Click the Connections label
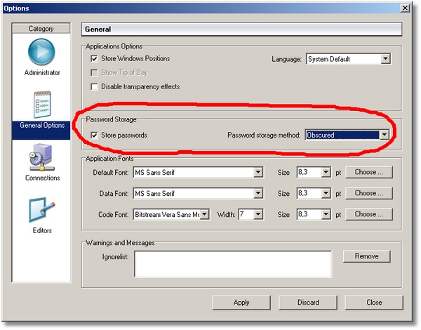421x330 pixels. click(42, 178)
